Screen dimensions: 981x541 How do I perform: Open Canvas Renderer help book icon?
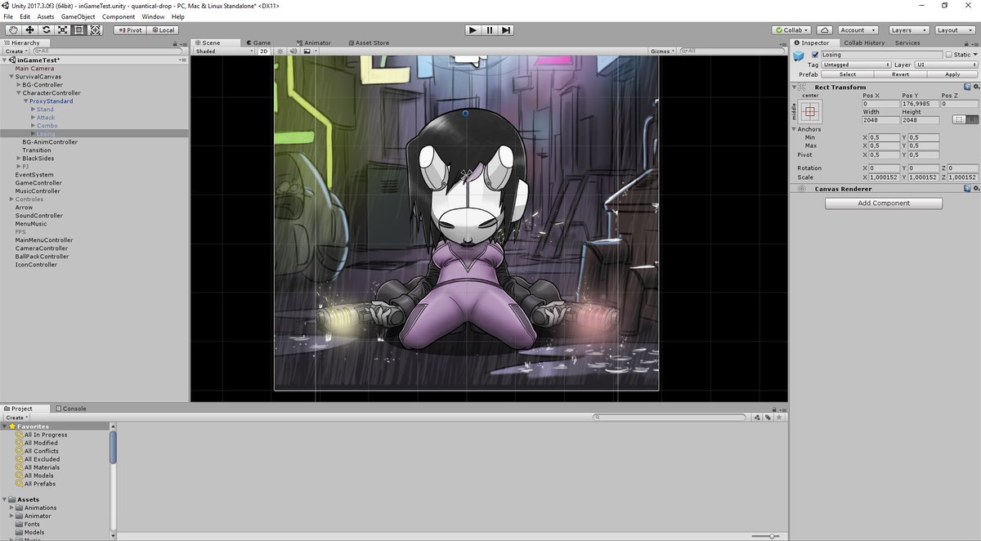click(967, 189)
